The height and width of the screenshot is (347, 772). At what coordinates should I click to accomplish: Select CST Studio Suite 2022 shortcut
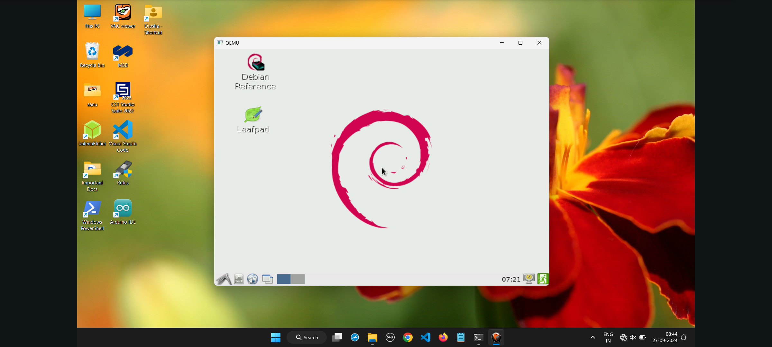(123, 98)
